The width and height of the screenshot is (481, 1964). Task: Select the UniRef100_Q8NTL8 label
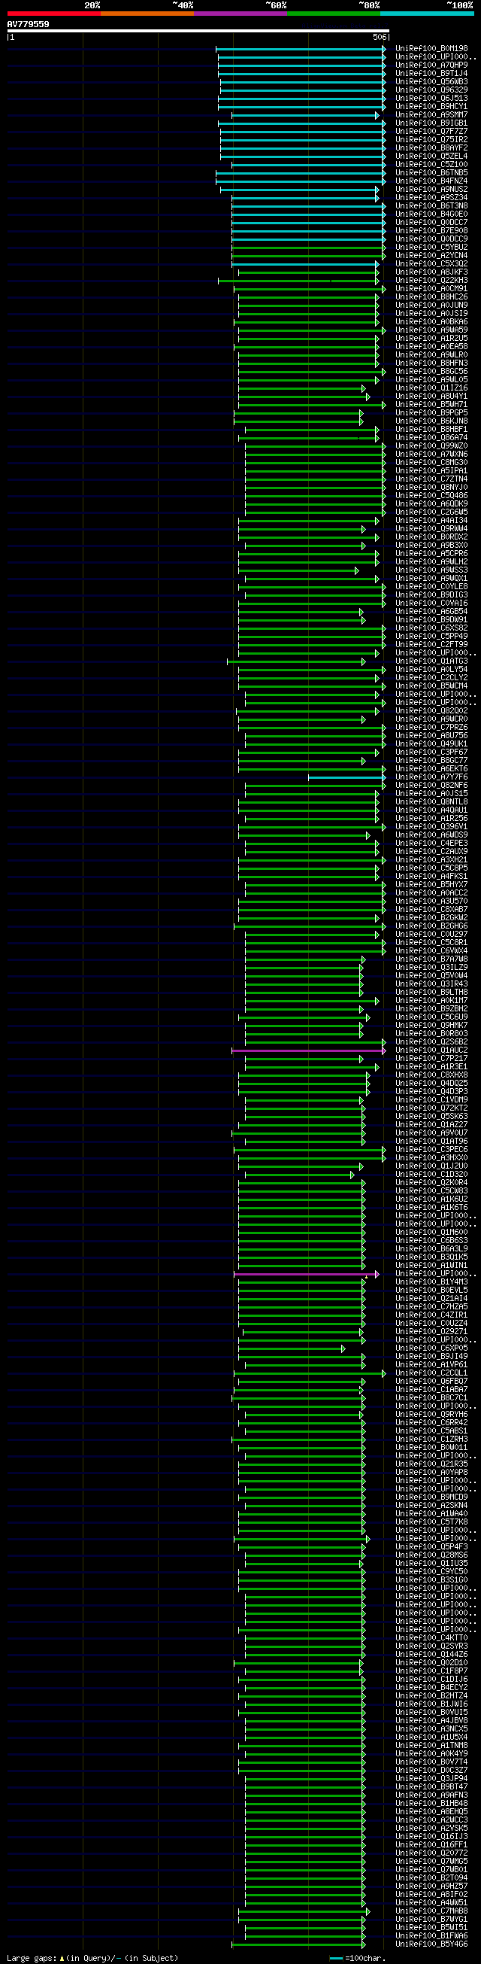point(431,802)
